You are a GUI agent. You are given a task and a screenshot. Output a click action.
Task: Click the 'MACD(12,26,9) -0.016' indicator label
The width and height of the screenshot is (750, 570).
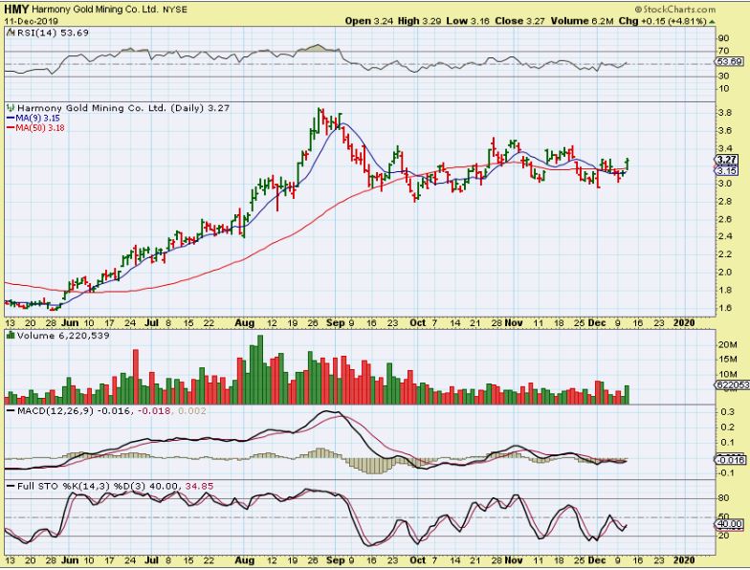[75, 411]
